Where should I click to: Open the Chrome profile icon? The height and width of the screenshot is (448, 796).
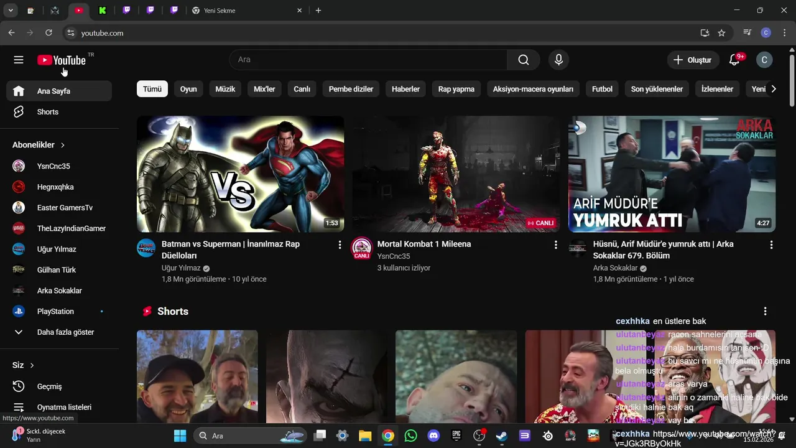click(766, 33)
